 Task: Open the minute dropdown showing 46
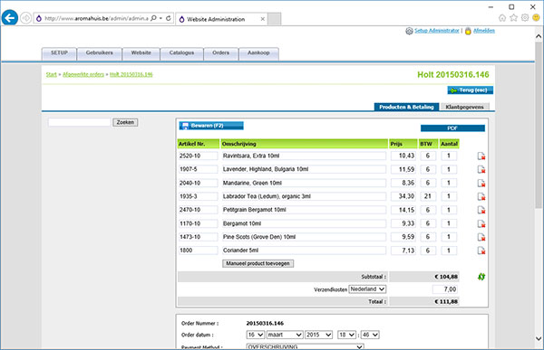click(370, 335)
